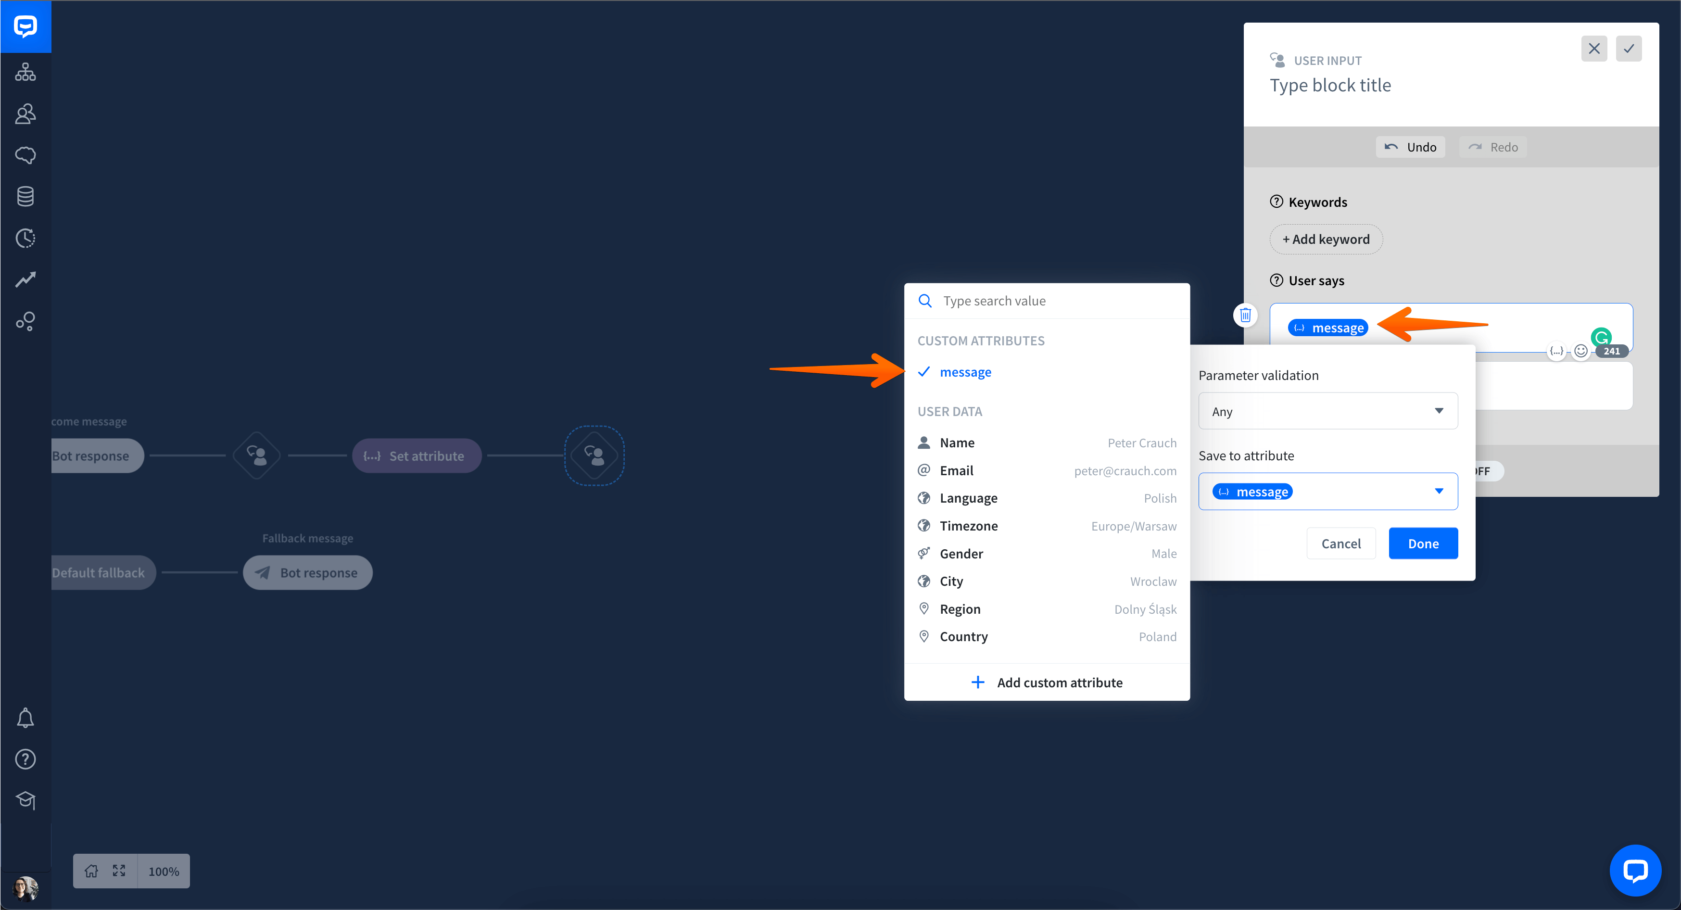
Task: Select the Gender user data attribute
Action: click(1047, 554)
